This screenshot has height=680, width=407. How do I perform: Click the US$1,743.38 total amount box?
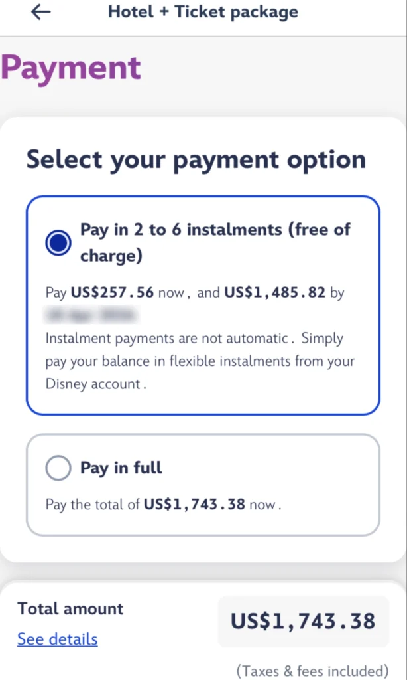(x=303, y=622)
